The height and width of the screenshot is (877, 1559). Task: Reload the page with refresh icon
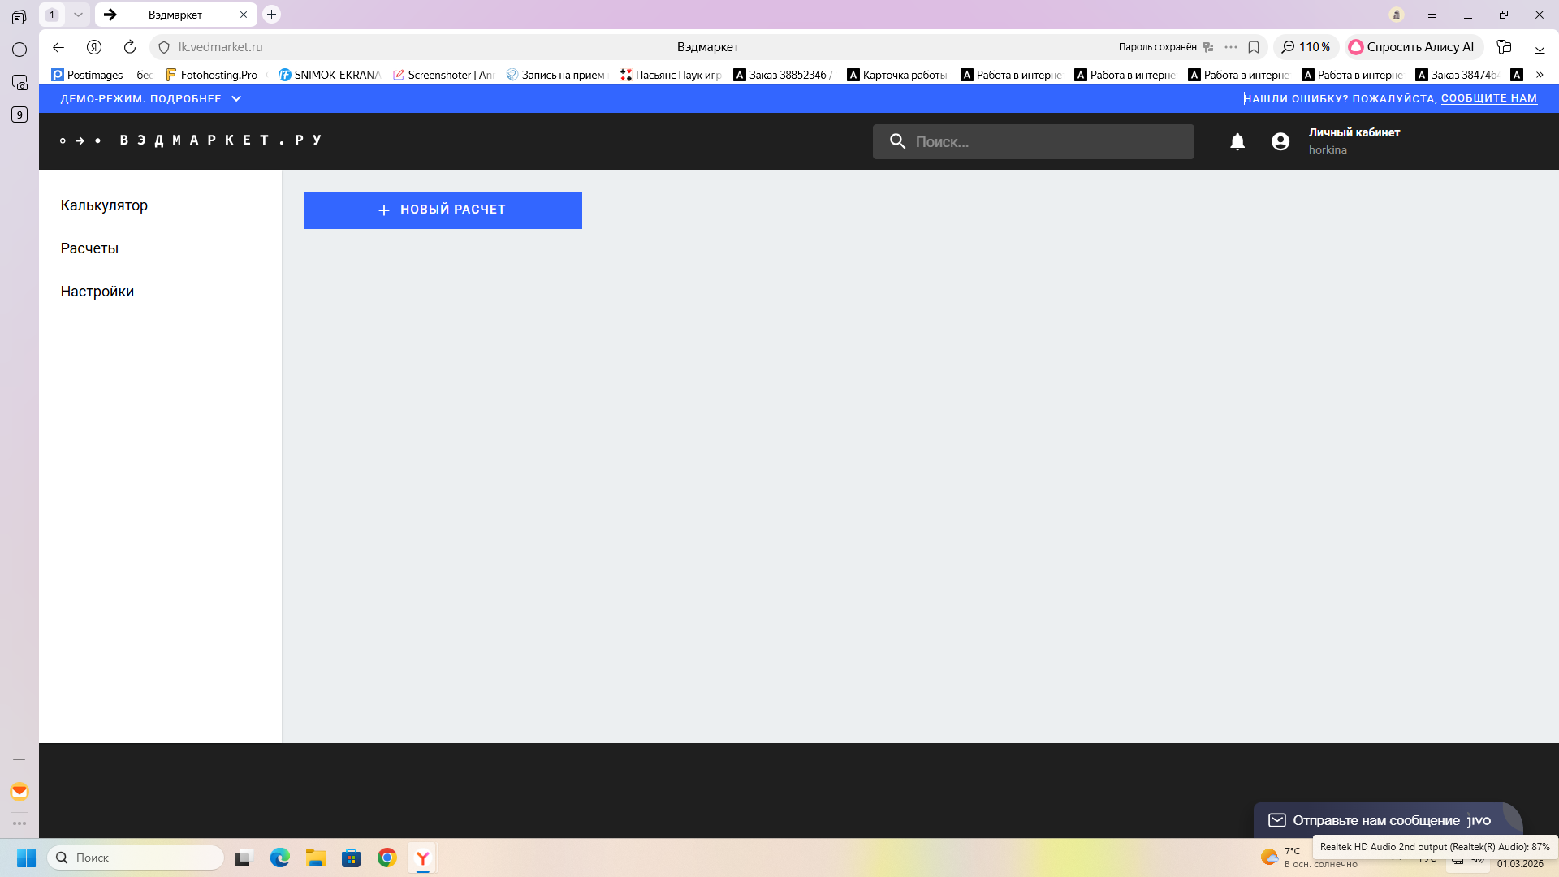130,47
